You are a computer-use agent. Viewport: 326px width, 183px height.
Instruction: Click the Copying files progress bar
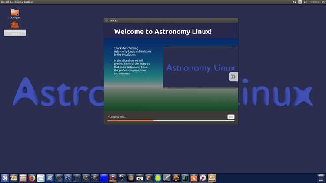(x=171, y=120)
